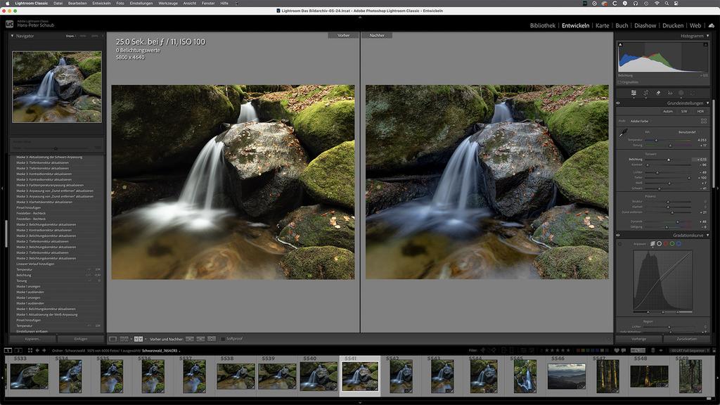Collapse the Navigator panel
The height and width of the screenshot is (405, 720).
(13, 36)
